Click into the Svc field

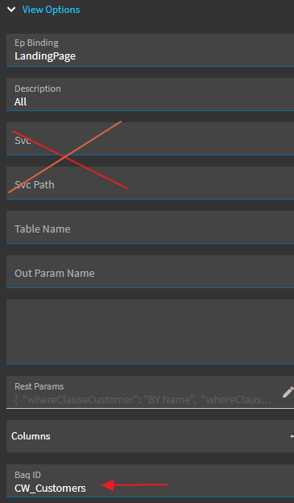150,138
